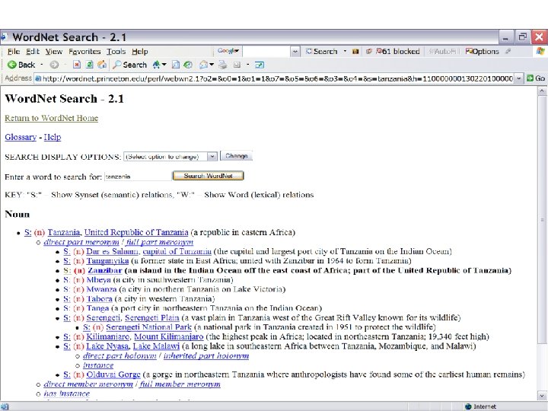Open the Favorites menu
The height and width of the screenshot is (411, 548).
[x=84, y=52]
